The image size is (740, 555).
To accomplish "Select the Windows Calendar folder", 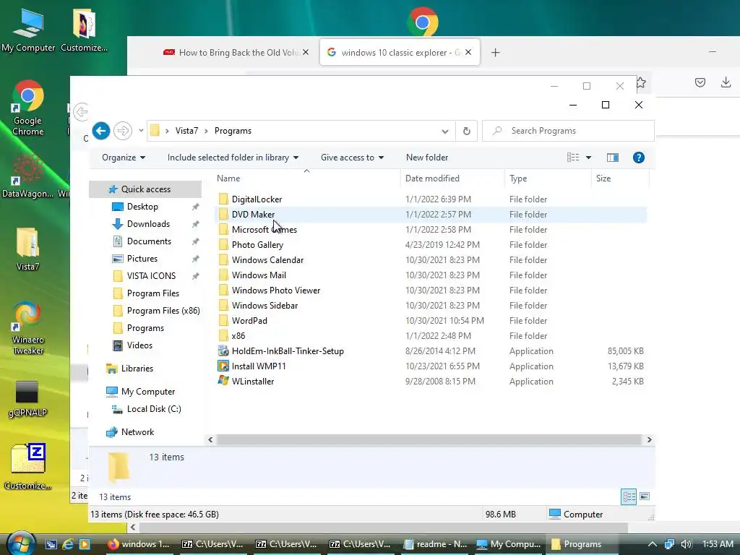I will [267, 260].
